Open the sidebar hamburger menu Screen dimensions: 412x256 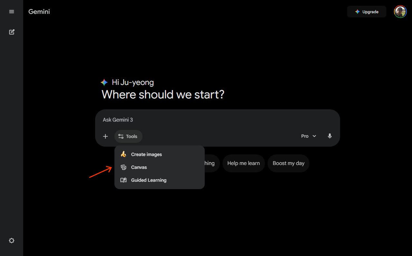pos(12,12)
